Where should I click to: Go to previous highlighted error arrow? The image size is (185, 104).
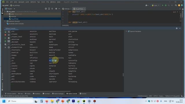(x=177, y=12)
